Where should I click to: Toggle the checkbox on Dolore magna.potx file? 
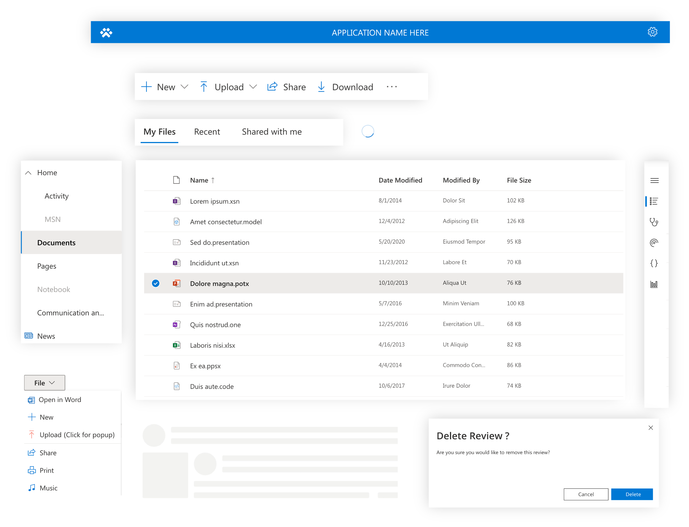pos(156,283)
